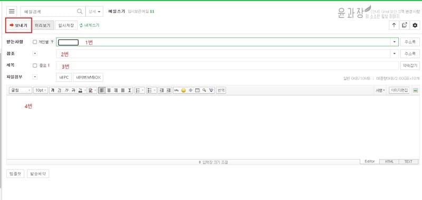Click the insert image icon at toolbar right
The height and width of the screenshot is (200, 422).
[416, 91]
